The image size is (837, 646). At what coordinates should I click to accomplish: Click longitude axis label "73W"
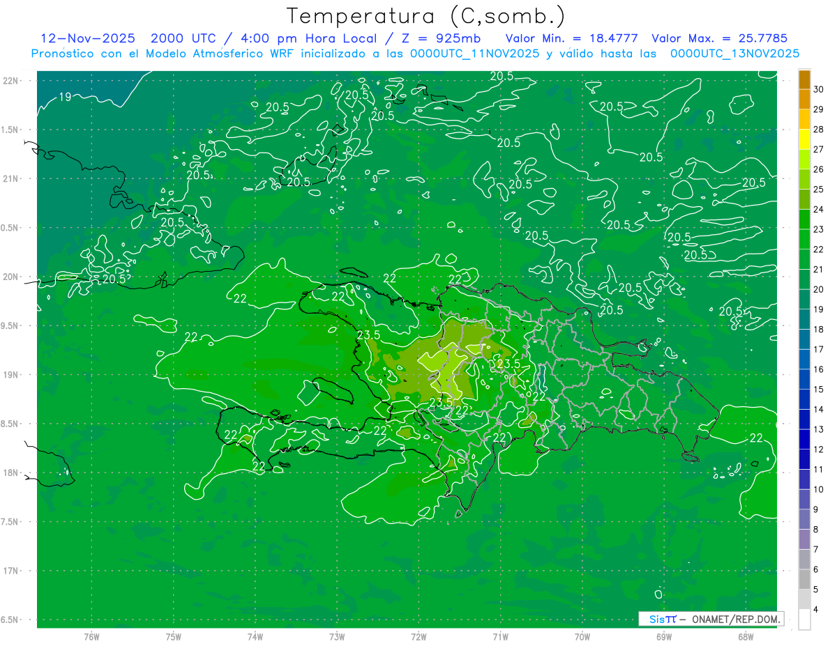pyautogui.click(x=337, y=636)
